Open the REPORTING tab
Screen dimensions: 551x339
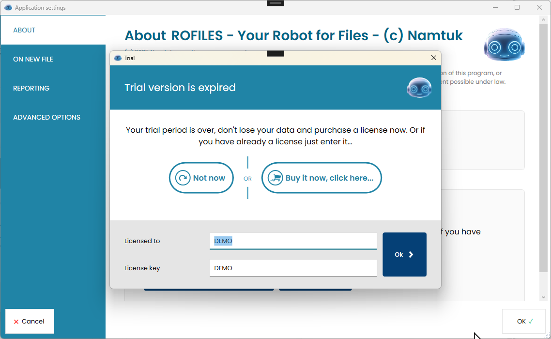tap(53, 88)
